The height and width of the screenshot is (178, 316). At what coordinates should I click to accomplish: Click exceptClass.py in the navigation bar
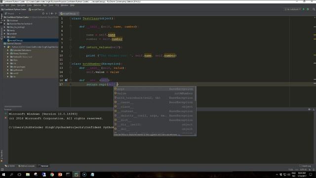pos(37,9)
